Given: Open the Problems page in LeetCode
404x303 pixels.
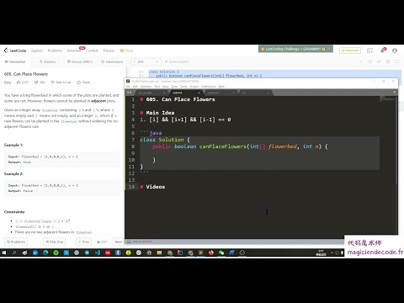Looking at the screenshot, I should [55, 50].
